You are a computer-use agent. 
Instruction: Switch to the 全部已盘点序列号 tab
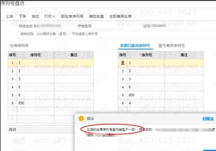135,46
